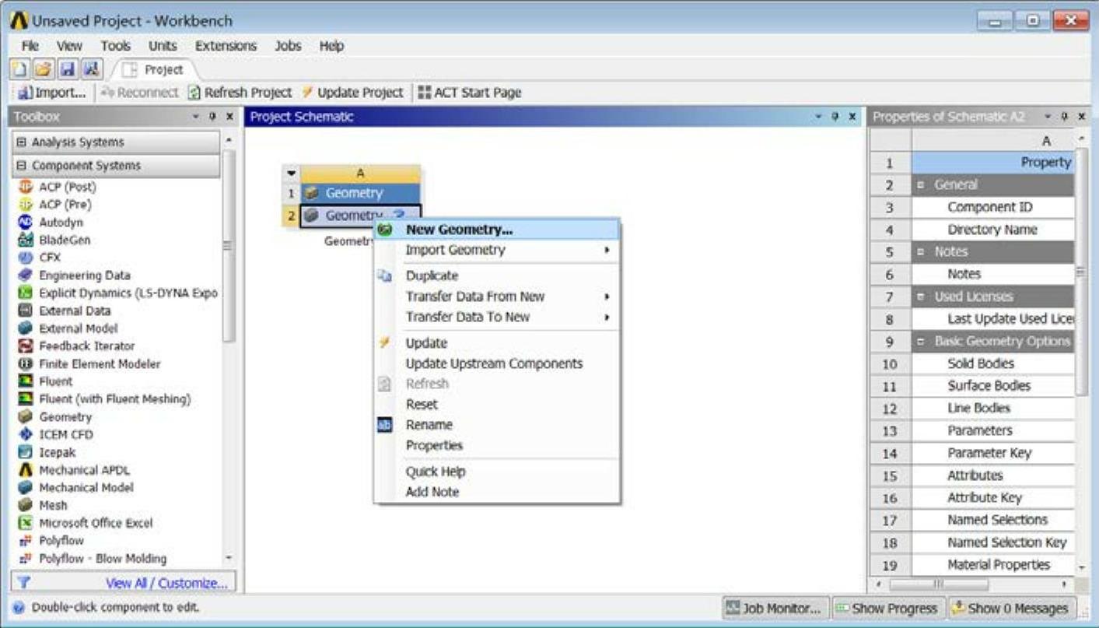This screenshot has width=1099, height=628.
Task: Choose Duplicate in the context menu
Action: pos(497,275)
